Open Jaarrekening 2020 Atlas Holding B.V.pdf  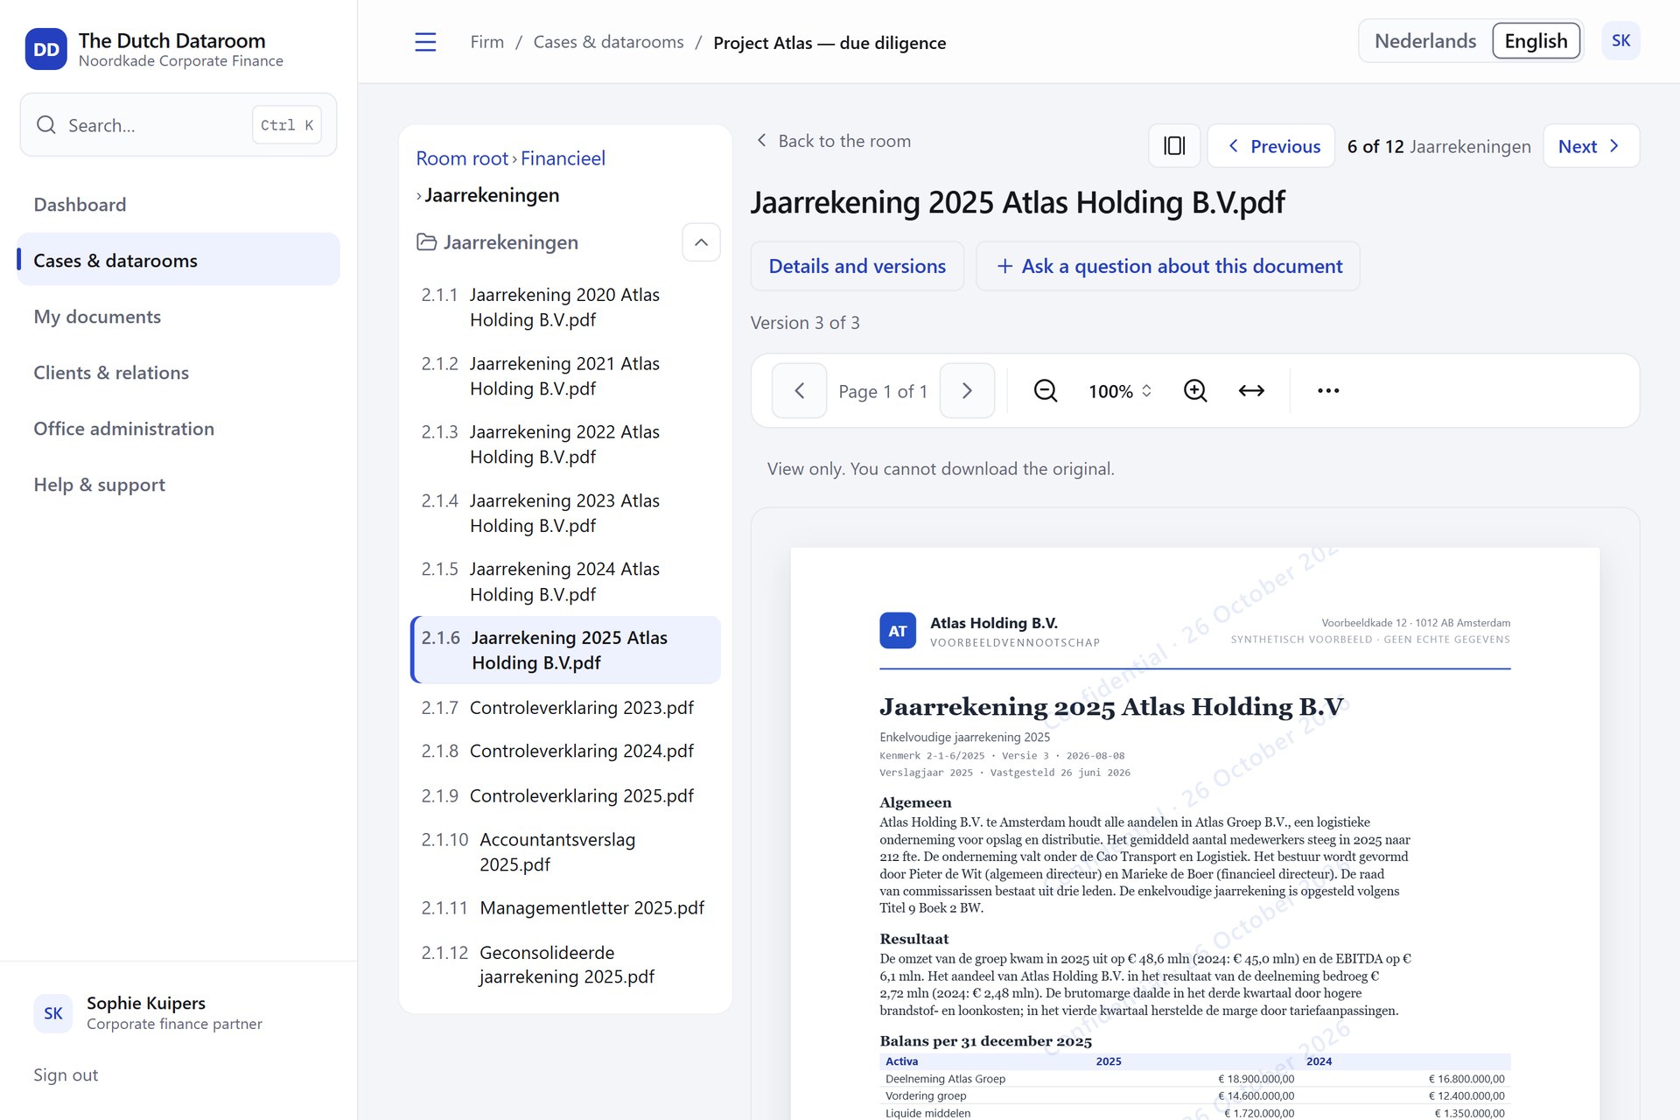coord(565,307)
